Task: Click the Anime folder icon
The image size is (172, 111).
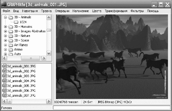Action: (11, 50)
